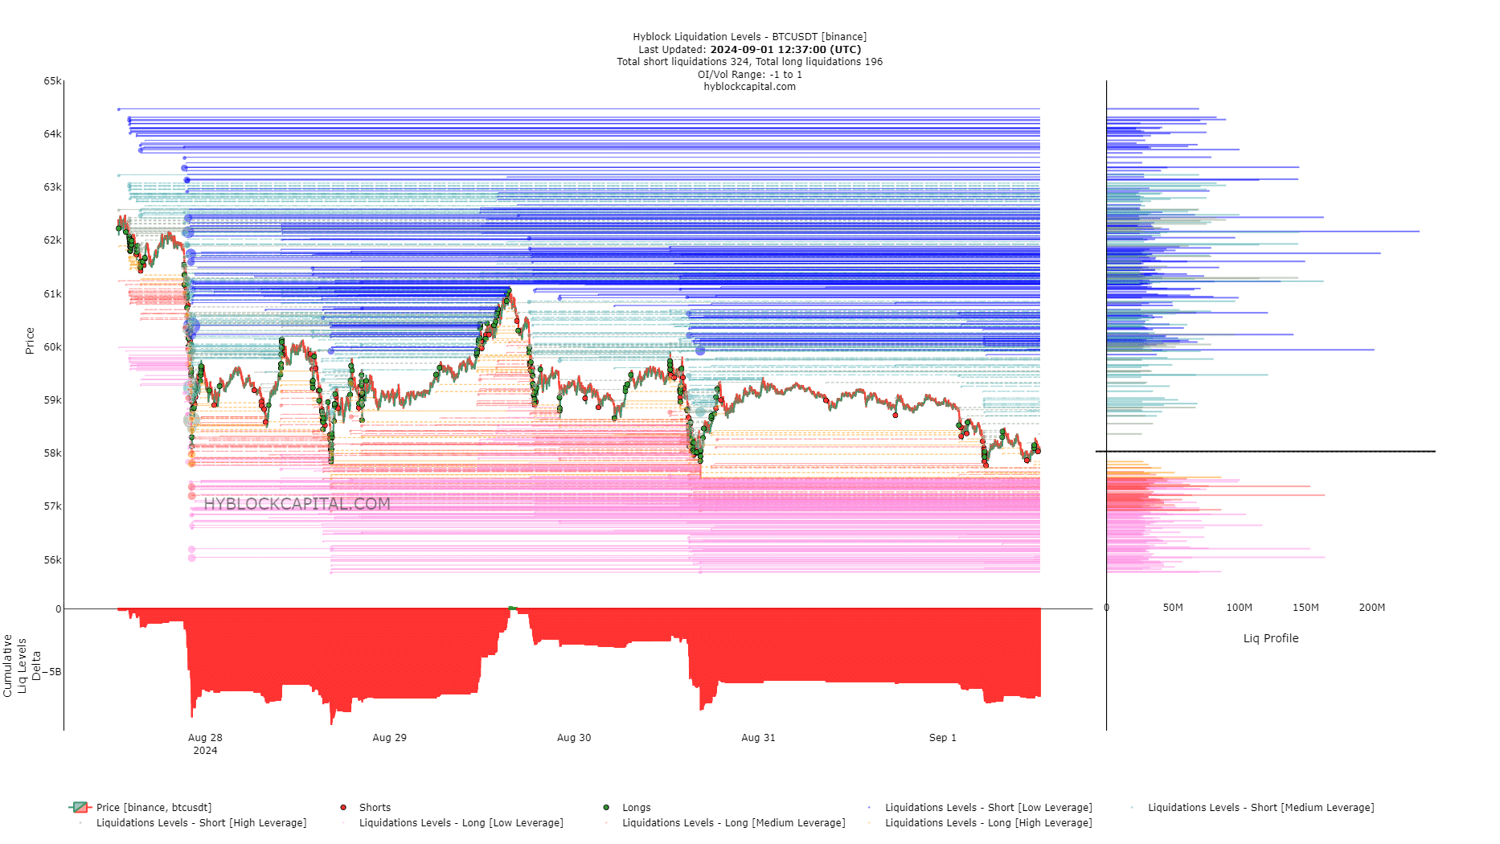
Task: Click the 62k price axis label
Action: 52,240
